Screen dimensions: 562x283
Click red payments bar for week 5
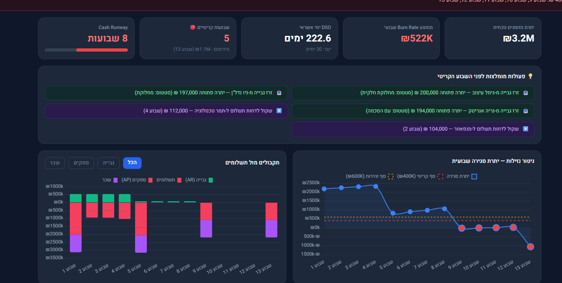click(x=141, y=219)
